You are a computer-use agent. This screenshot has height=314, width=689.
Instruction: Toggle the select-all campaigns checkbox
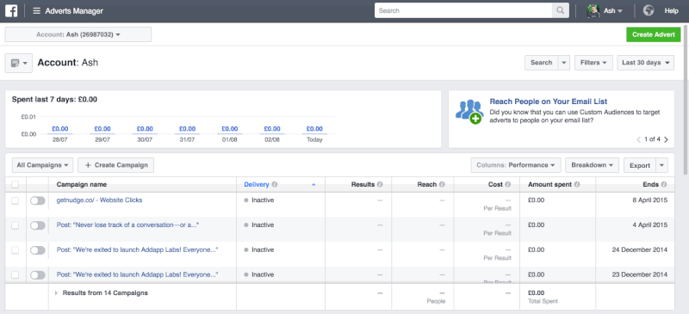16,185
